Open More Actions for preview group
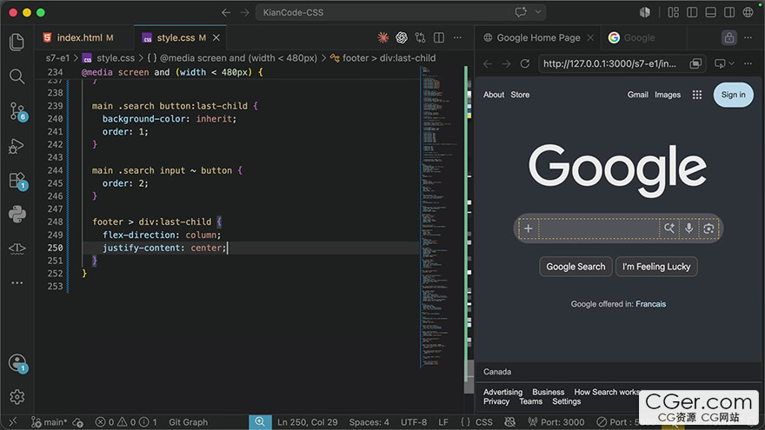The image size is (765, 430). [748, 37]
